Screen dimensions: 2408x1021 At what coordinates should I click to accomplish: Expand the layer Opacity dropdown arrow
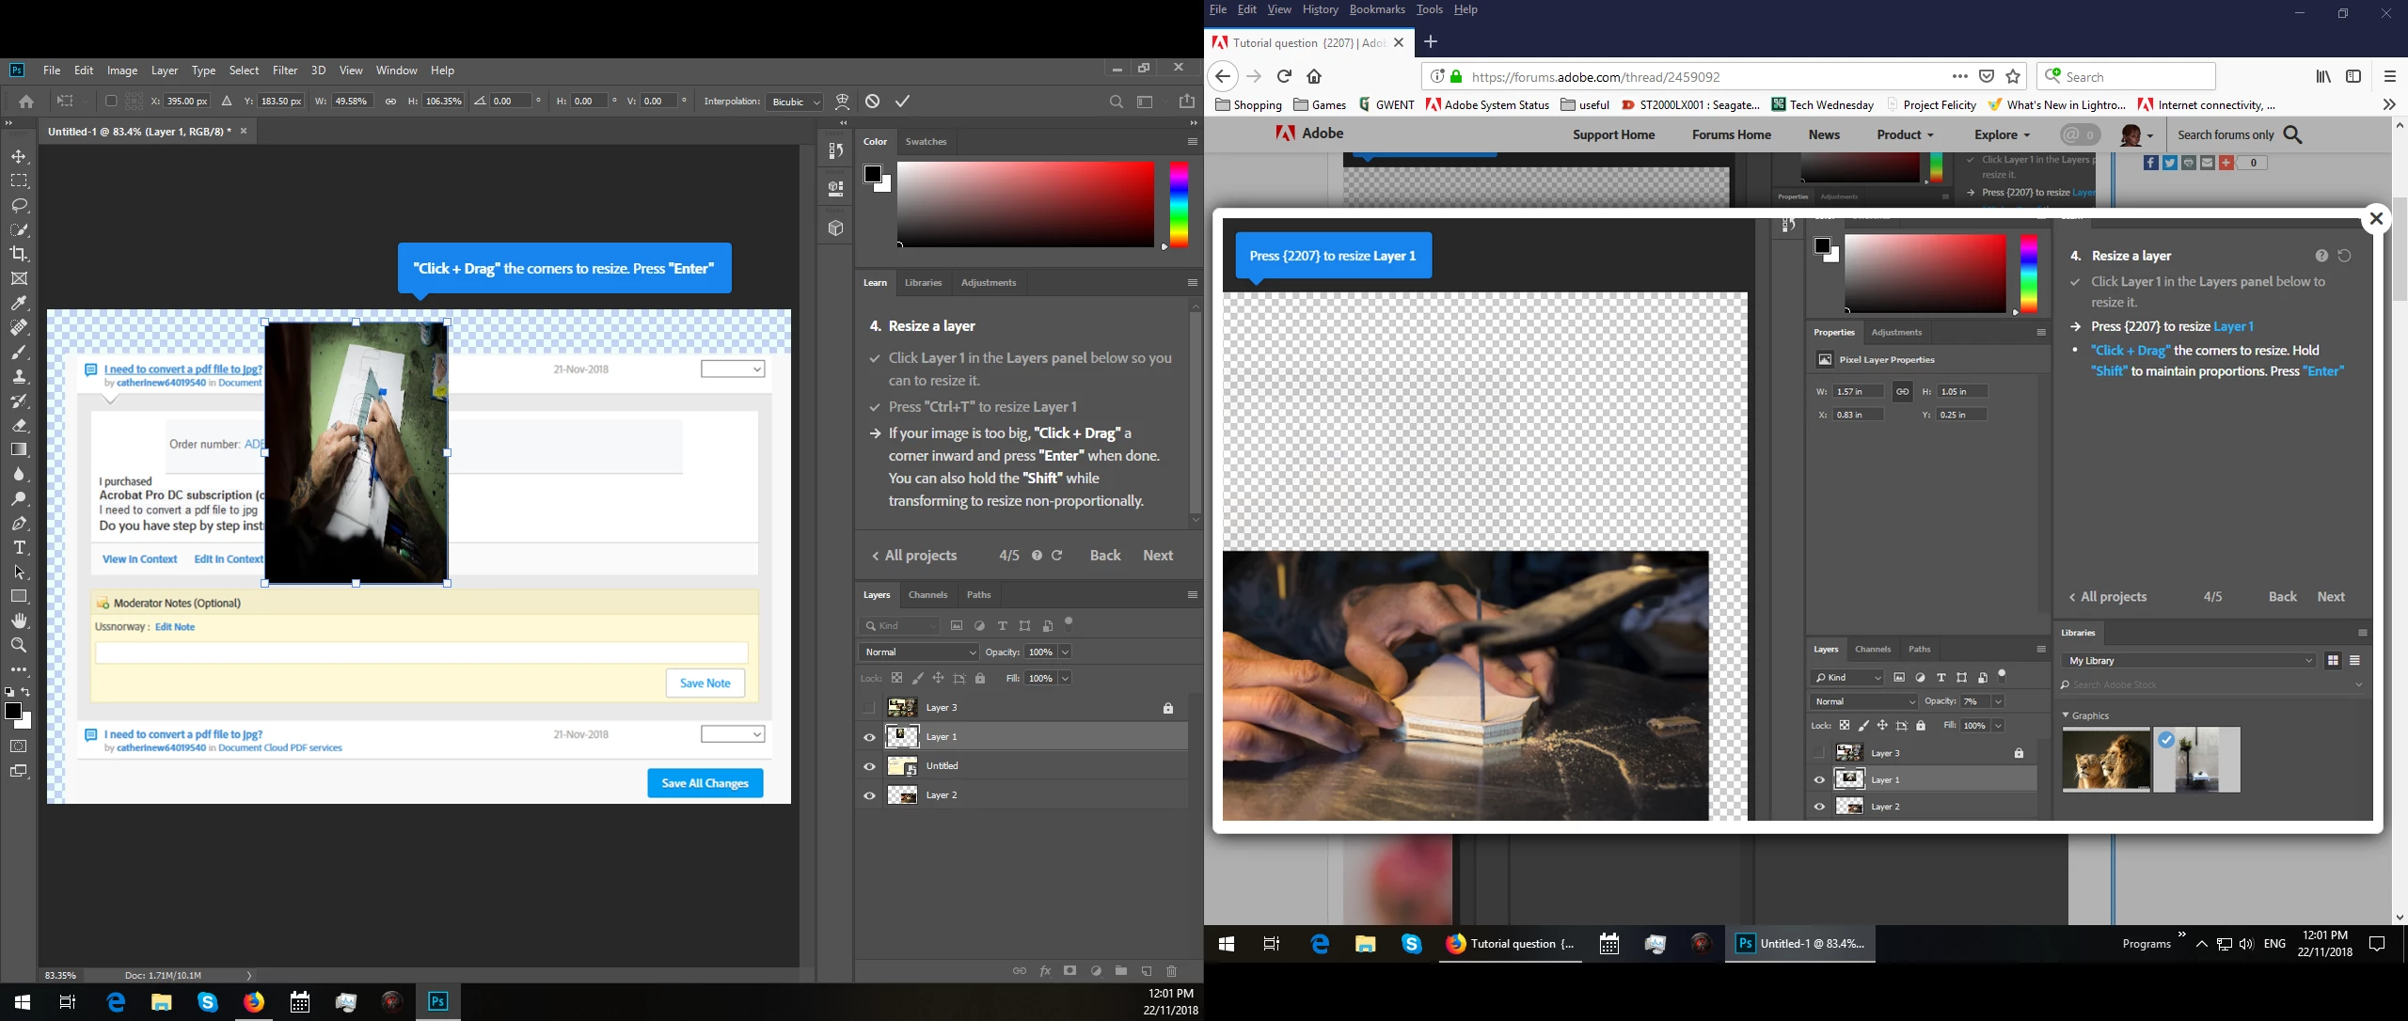click(x=1065, y=652)
